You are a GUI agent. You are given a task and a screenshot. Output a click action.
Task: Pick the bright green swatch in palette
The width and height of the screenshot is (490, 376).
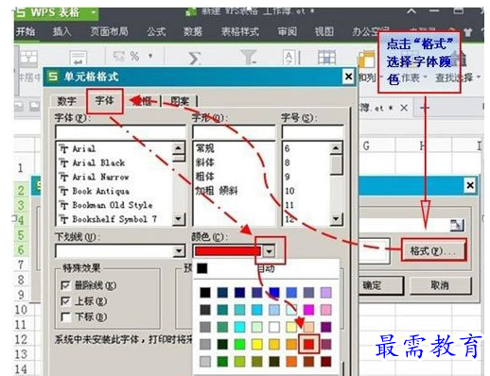pyautogui.click(x=239, y=344)
